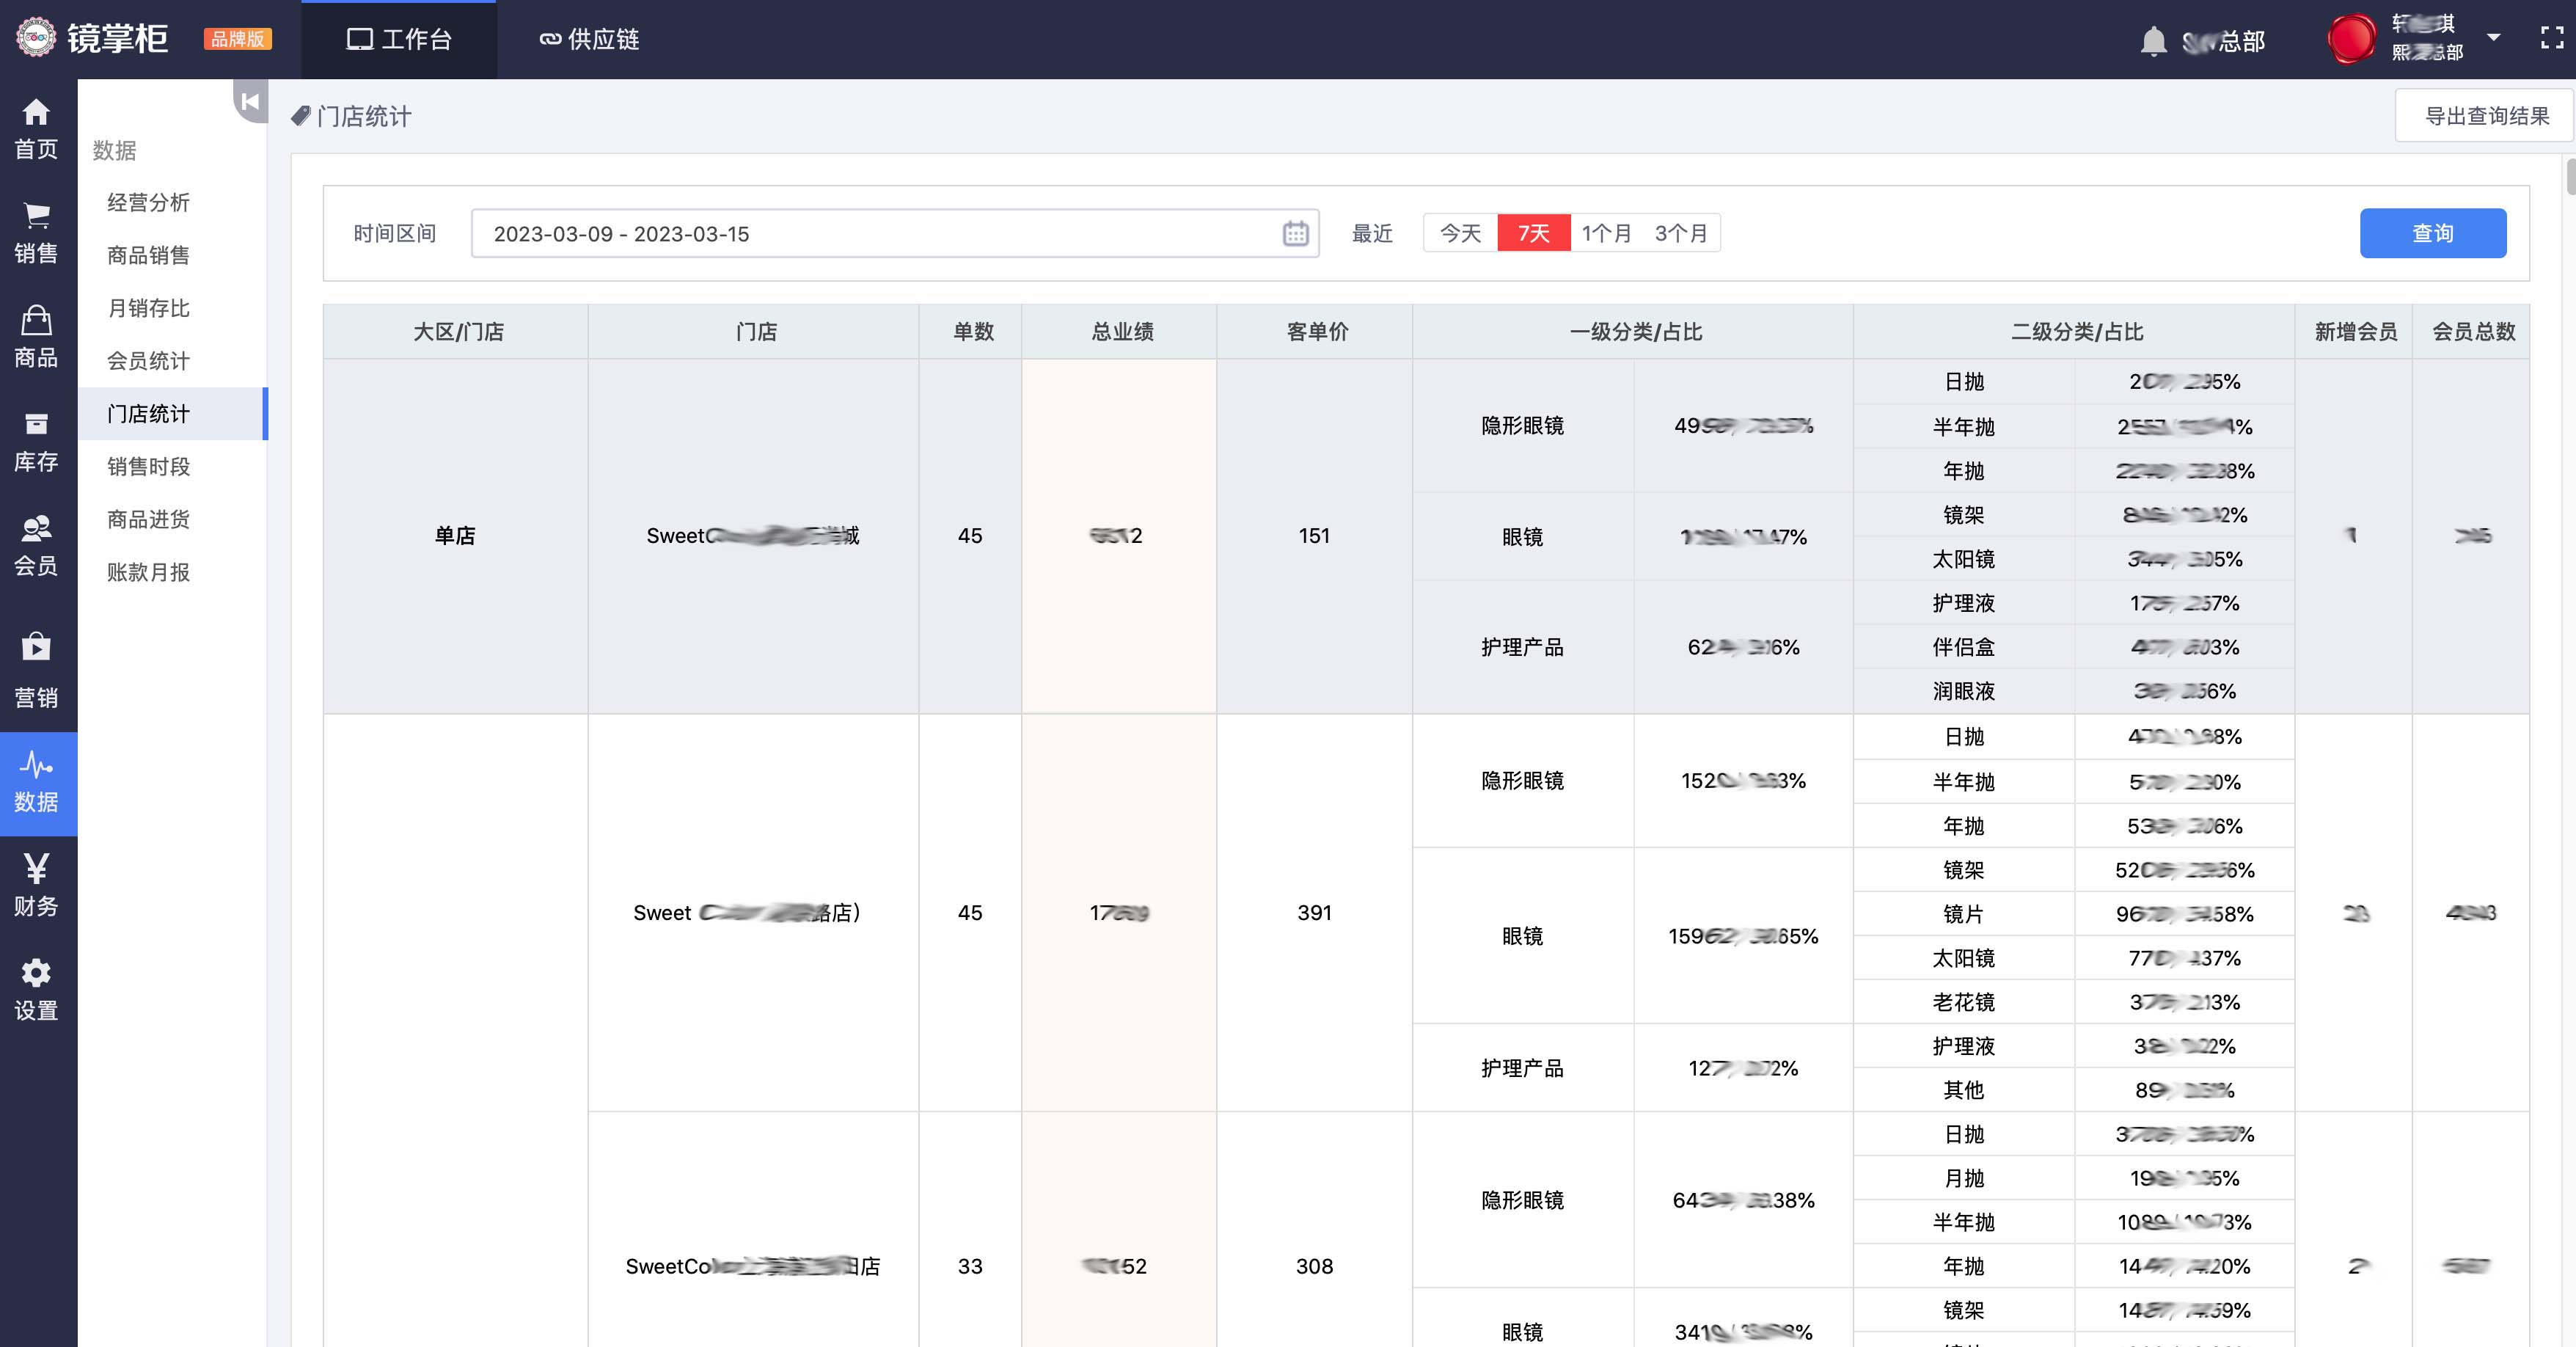This screenshot has width=2576, height=1347.
Task: Expand the user account dropdown arrow
Action: [x=2493, y=37]
